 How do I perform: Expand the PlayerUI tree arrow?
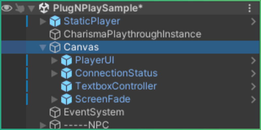tap(54, 60)
